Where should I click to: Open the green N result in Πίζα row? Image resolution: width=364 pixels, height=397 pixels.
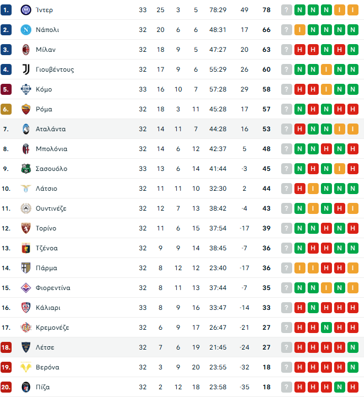[340, 387]
